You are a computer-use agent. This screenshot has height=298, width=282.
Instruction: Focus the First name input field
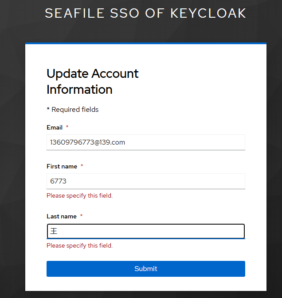coord(146,181)
